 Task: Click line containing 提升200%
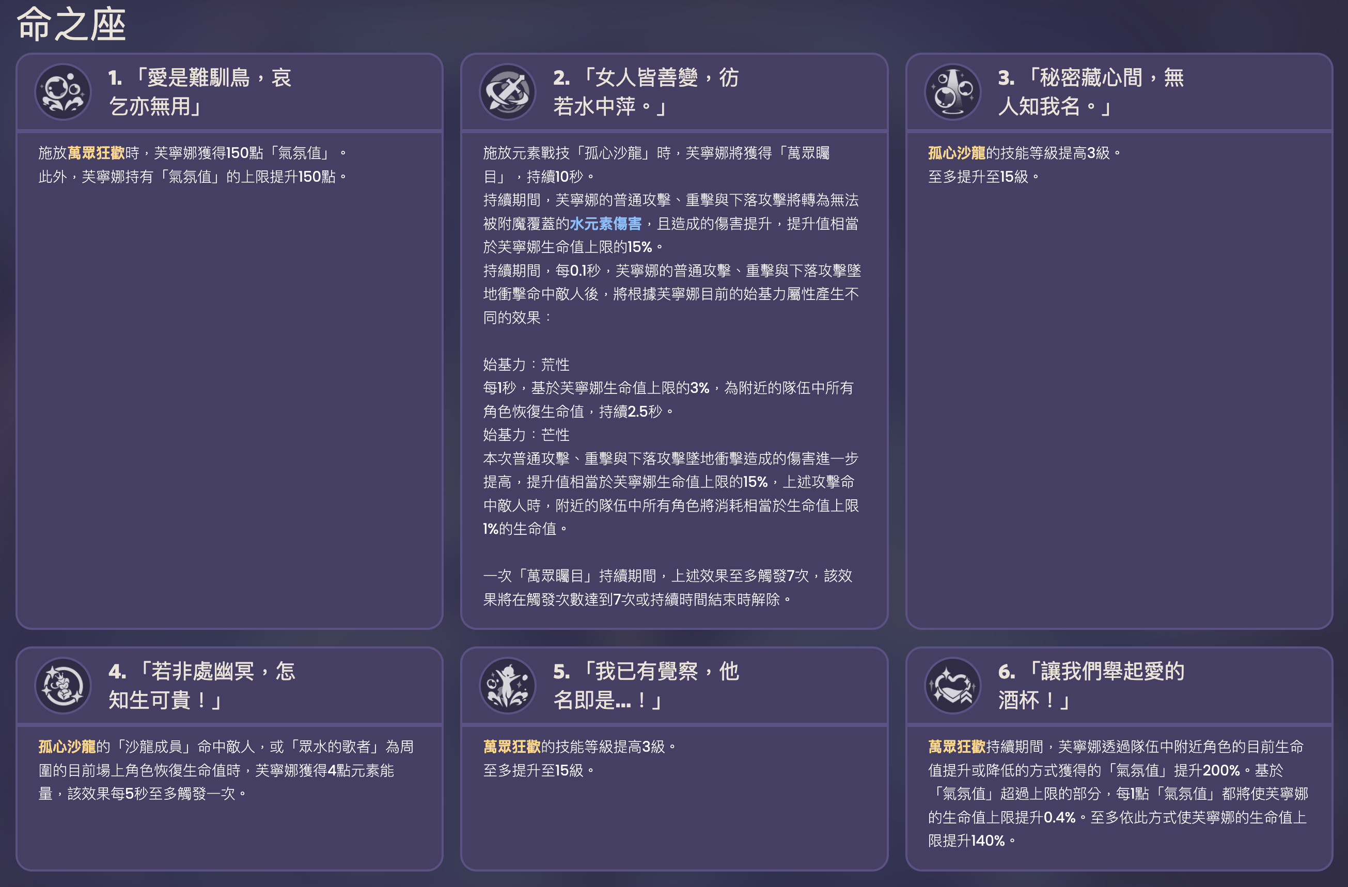1106,770
